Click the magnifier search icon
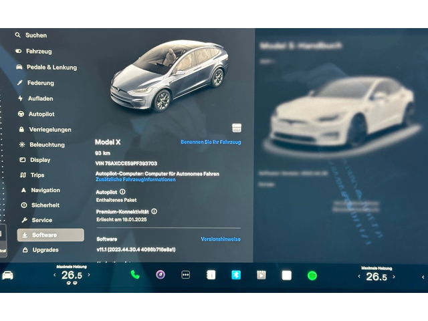This screenshot has height=321, width=428. coord(18,35)
